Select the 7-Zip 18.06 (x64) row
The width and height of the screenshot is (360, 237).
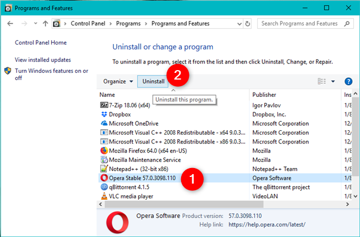click(225, 105)
